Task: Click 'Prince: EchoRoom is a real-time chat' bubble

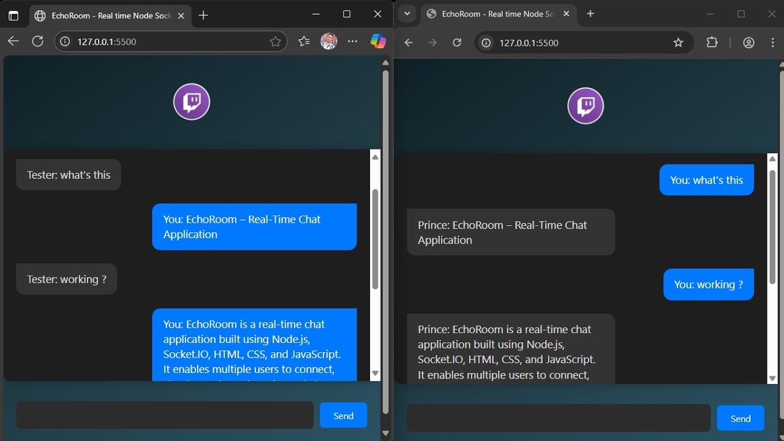Action: pyautogui.click(x=511, y=349)
